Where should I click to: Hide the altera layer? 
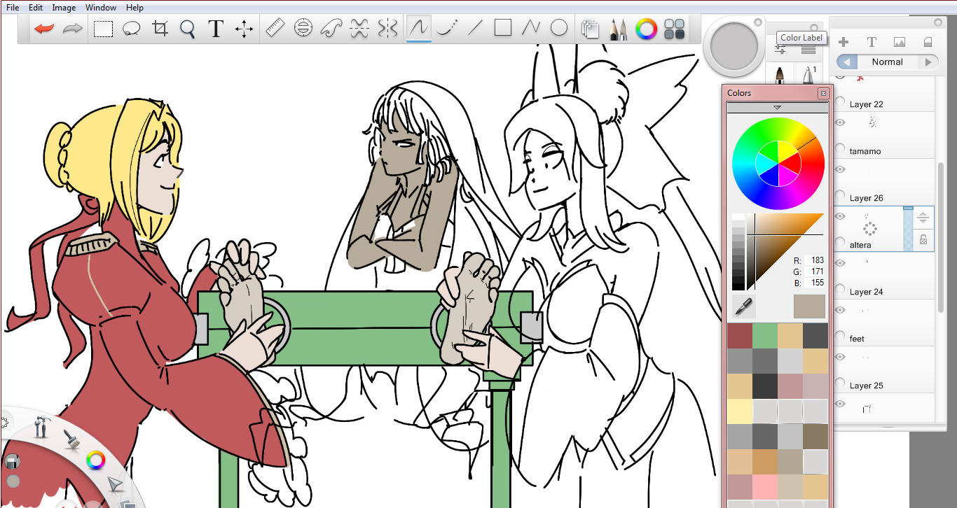coord(840,216)
